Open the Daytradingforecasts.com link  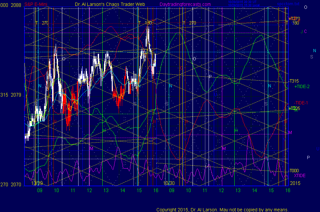tap(185, 4)
